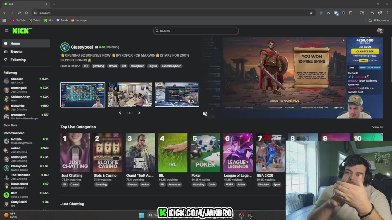
Task: Open the Chrome extensions puzzle icon
Action: tap(351, 13)
